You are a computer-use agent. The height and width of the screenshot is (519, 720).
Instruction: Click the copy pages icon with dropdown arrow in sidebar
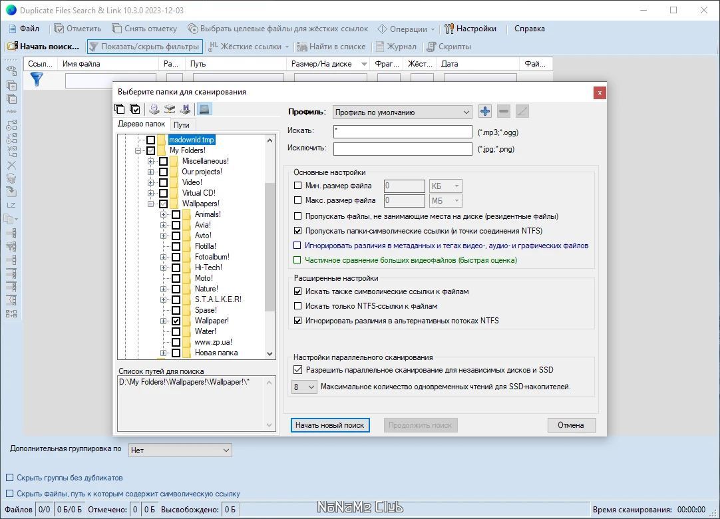pyautogui.click(x=11, y=219)
